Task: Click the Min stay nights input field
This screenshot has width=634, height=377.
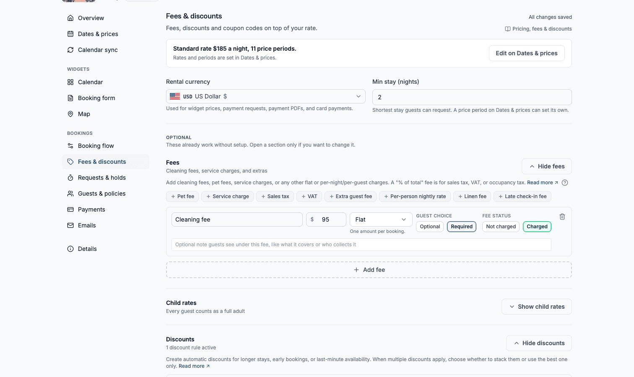Action: point(472,97)
